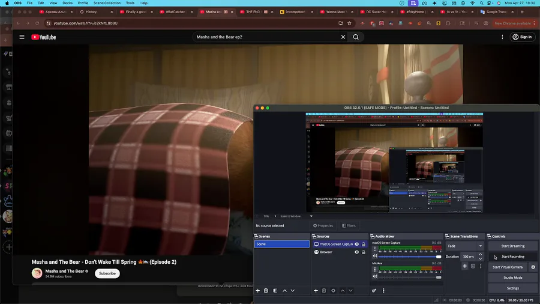
Task: Decrease transition duration with down stepper
Action: (x=481, y=258)
